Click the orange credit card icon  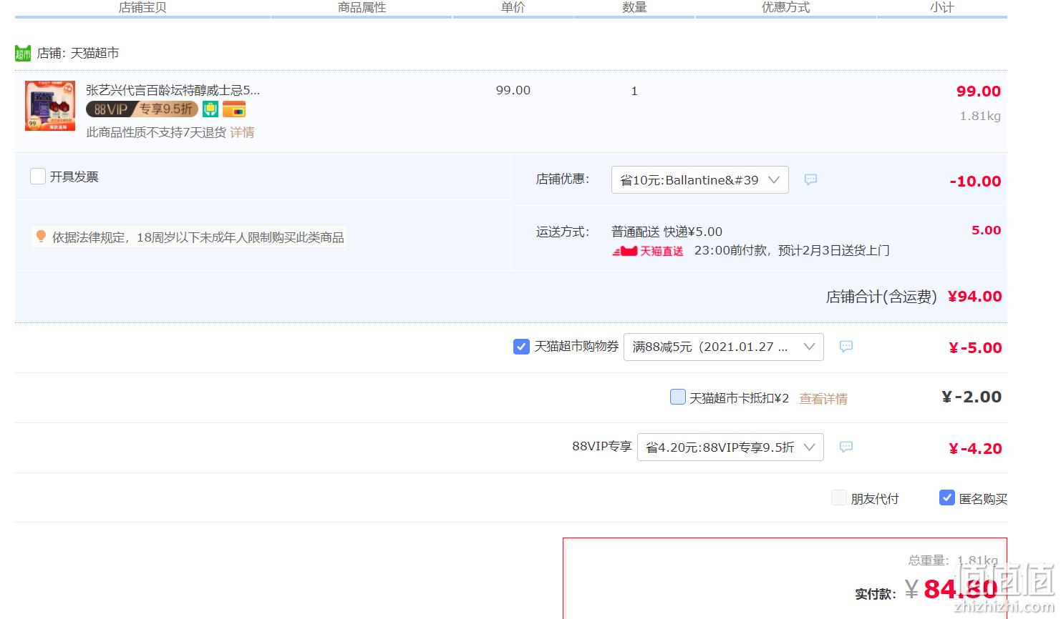click(x=234, y=109)
